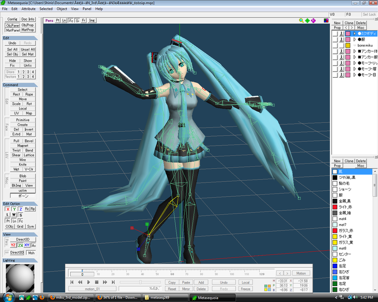Click the four-color square icon in motion panel

tap(268, 288)
